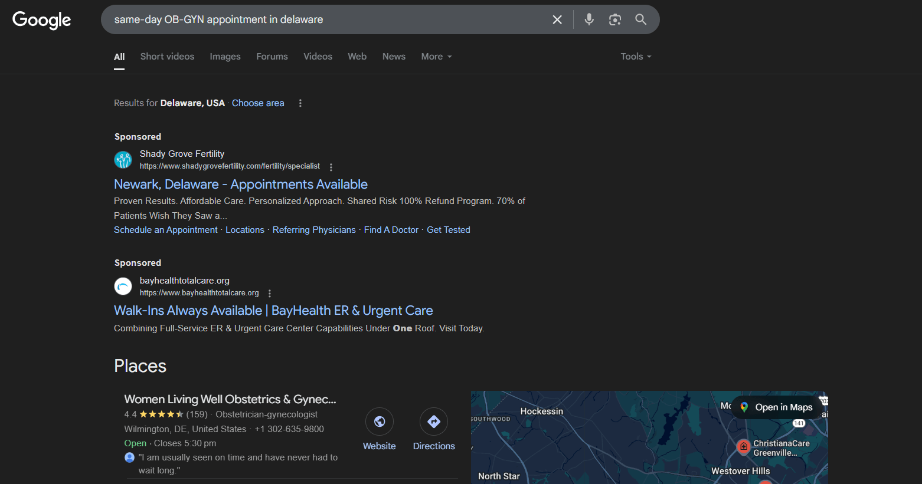Click the ChristianaCare Greenville map pin
This screenshot has height=484, width=922.
point(744,446)
